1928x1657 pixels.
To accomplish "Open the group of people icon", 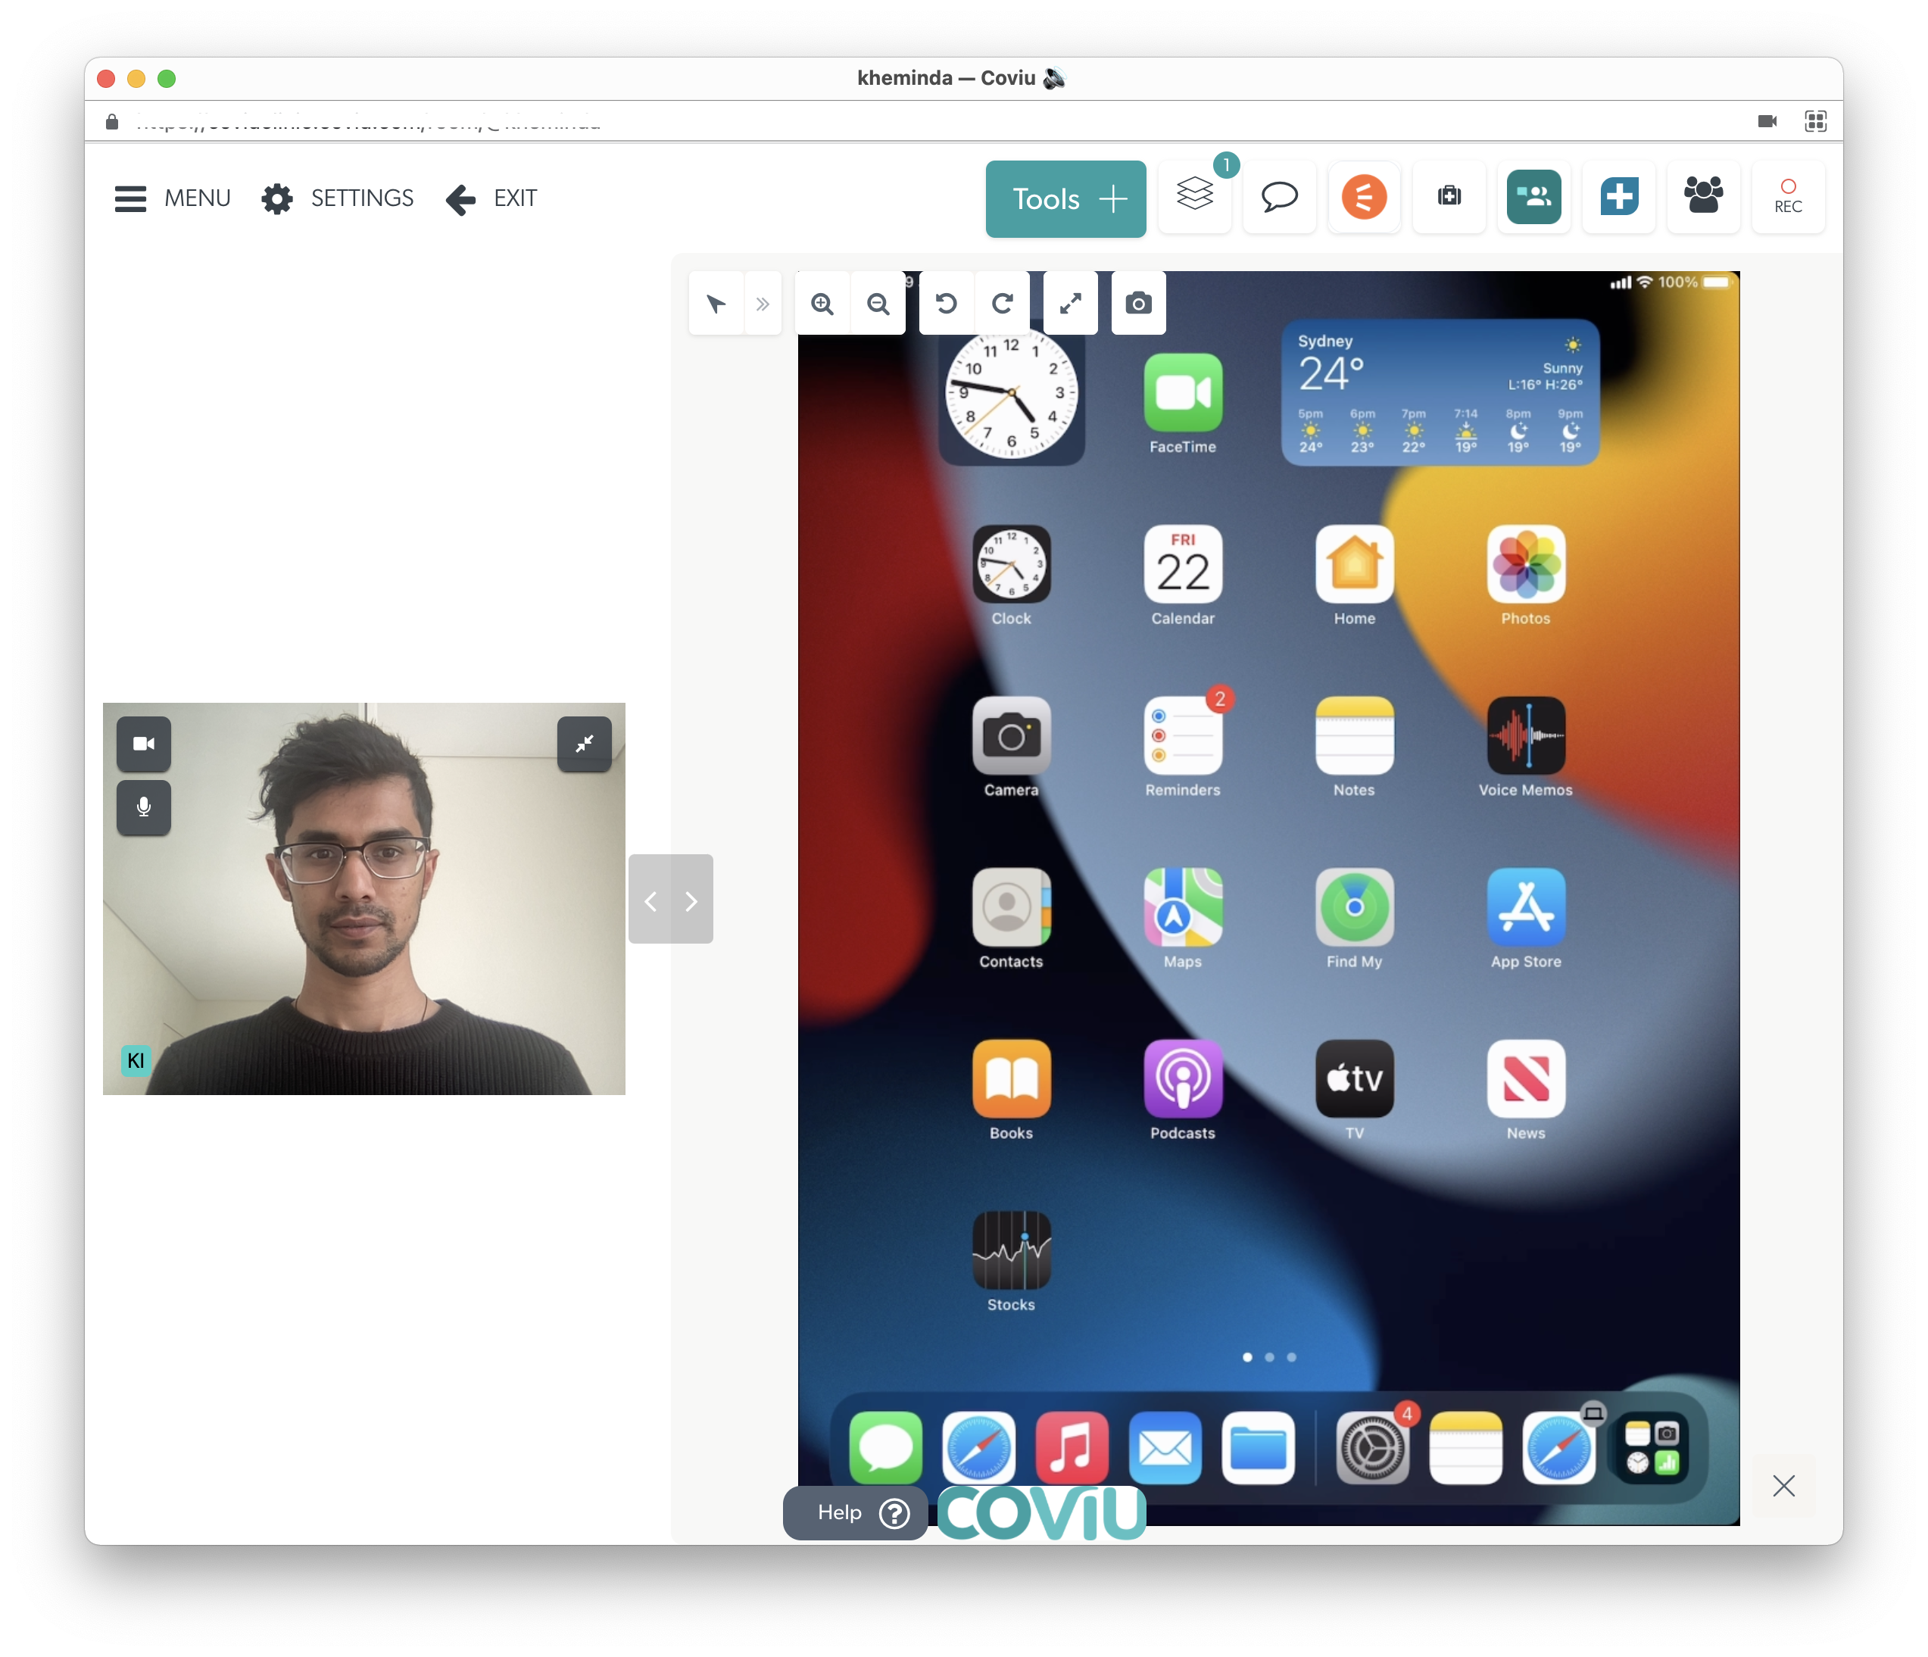I will point(1704,196).
